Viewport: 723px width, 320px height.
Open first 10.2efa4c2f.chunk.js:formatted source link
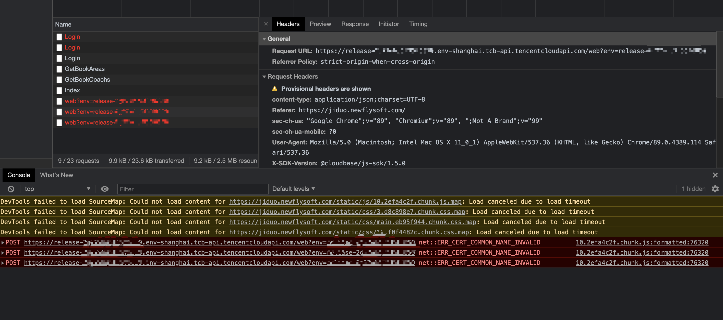point(642,242)
